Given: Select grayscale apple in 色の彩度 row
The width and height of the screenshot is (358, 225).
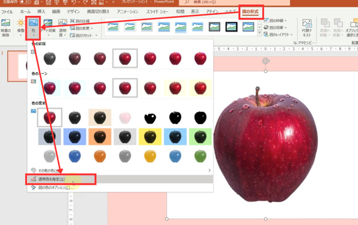Looking at the screenshot, I should tap(50, 58).
